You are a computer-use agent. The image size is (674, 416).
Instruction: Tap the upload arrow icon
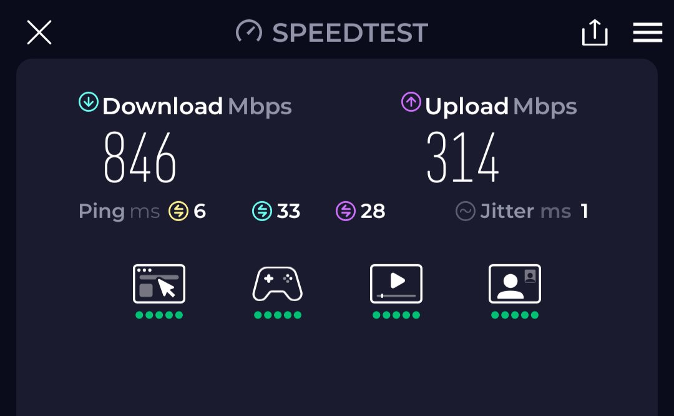(x=411, y=102)
